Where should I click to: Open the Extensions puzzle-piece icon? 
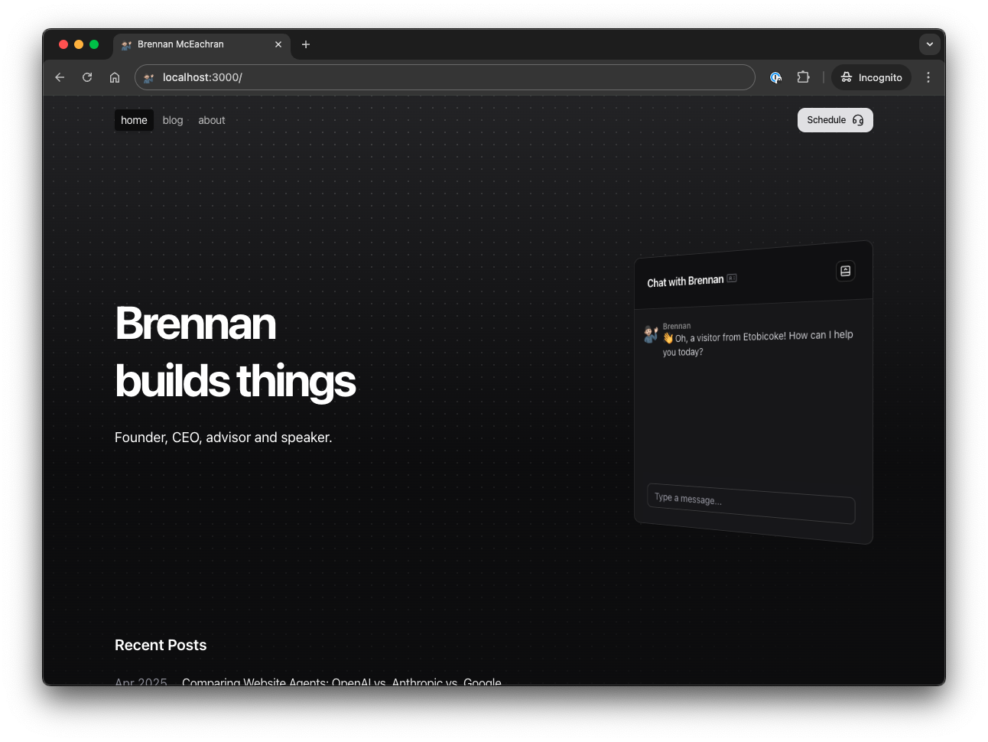tap(803, 77)
